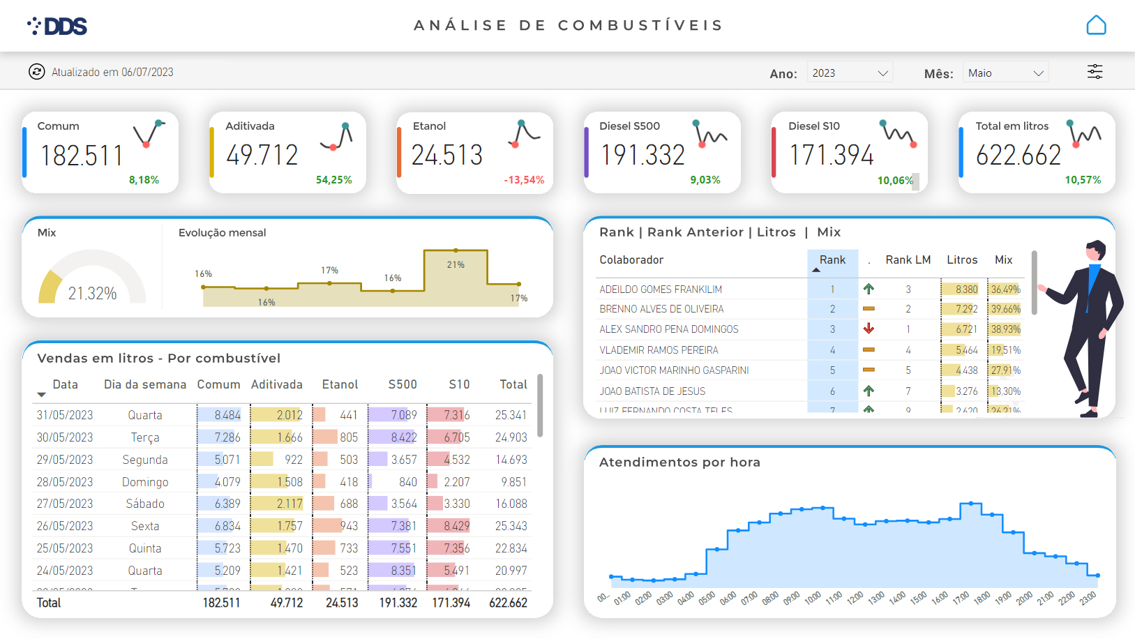Click red down arrow for ALEX SANDRO
The width and height of the screenshot is (1135, 639).
(869, 329)
